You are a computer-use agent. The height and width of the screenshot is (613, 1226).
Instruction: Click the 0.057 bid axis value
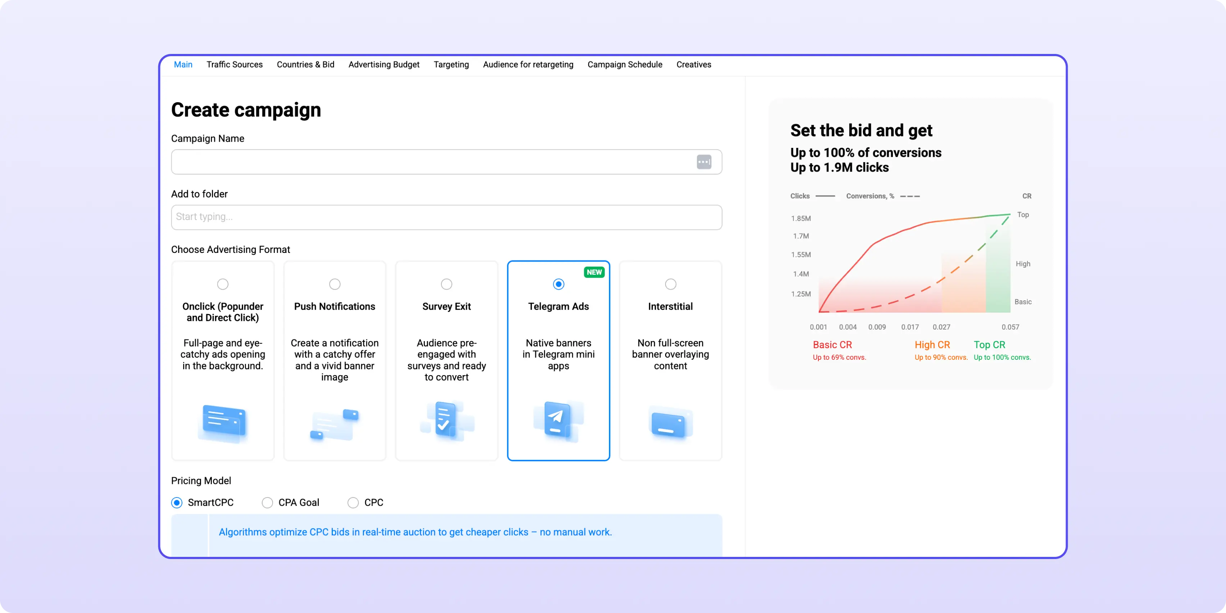coord(1010,327)
